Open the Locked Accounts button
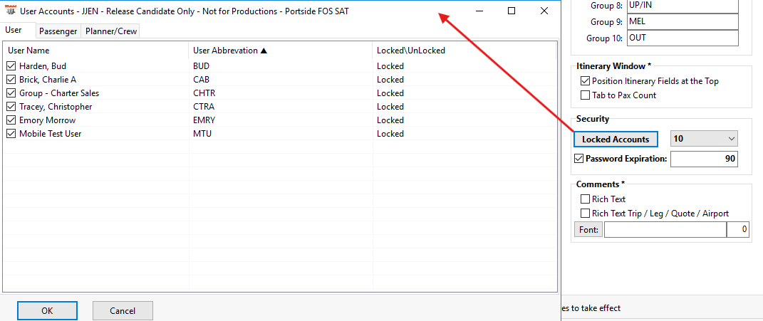The image size is (763, 321). tap(616, 139)
